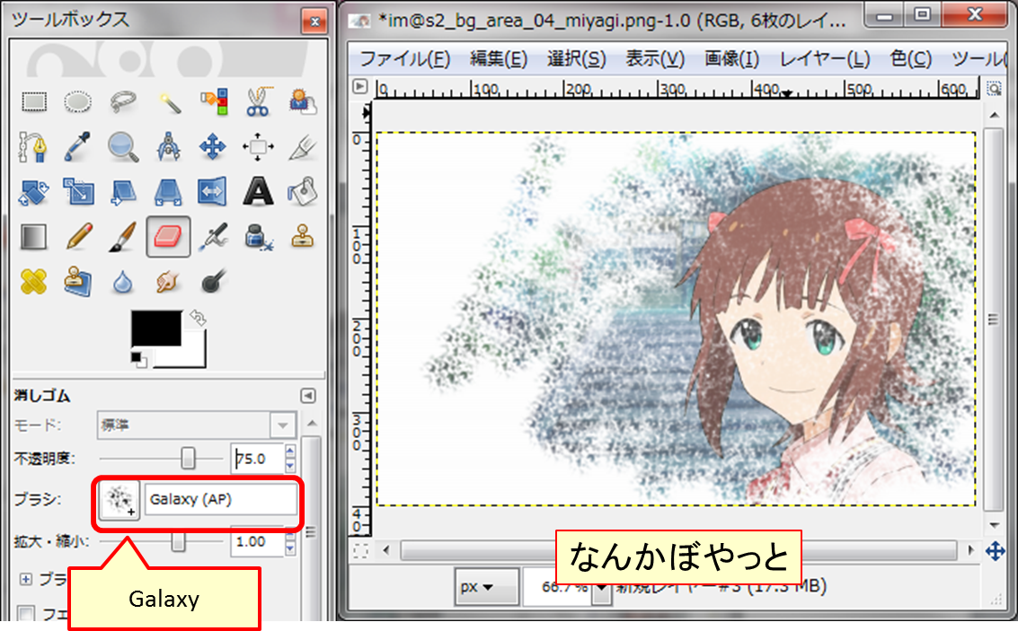Open the black foreground color swatch
The width and height of the screenshot is (1018, 631).
[155, 328]
